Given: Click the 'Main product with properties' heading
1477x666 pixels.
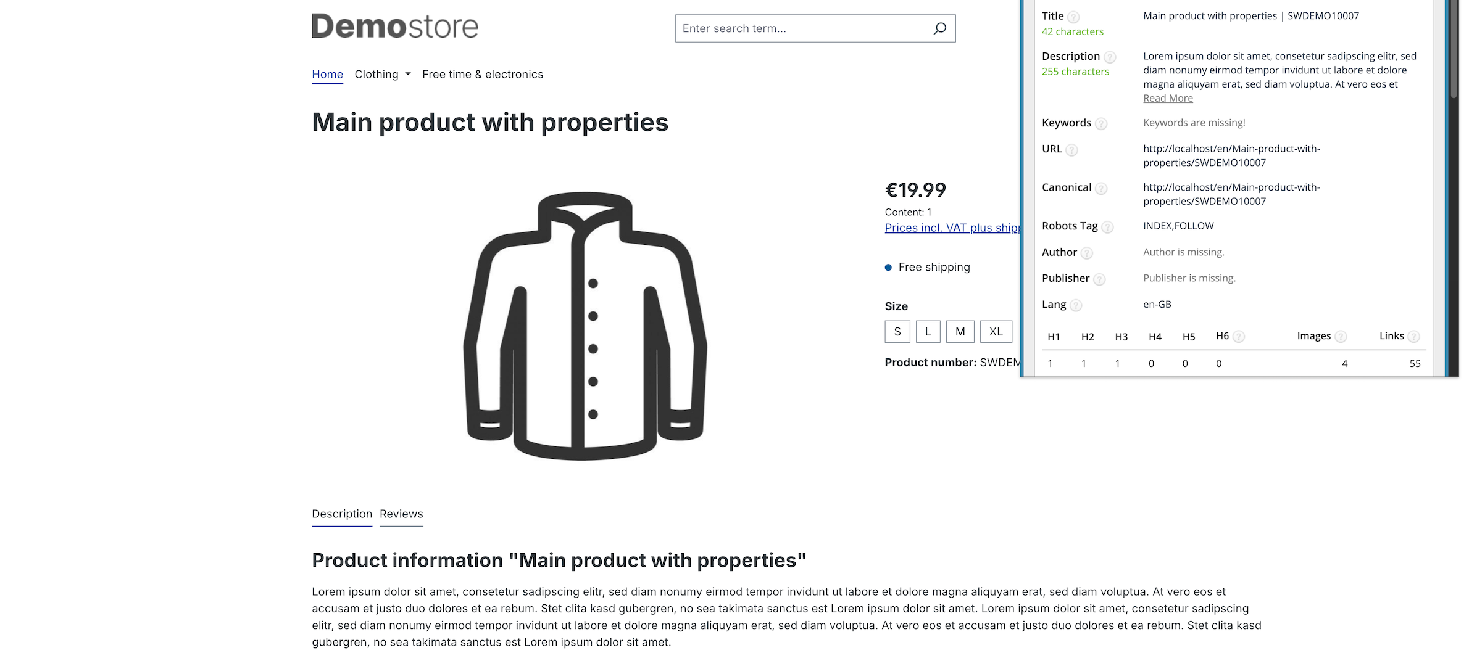Looking at the screenshot, I should pos(490,123).
